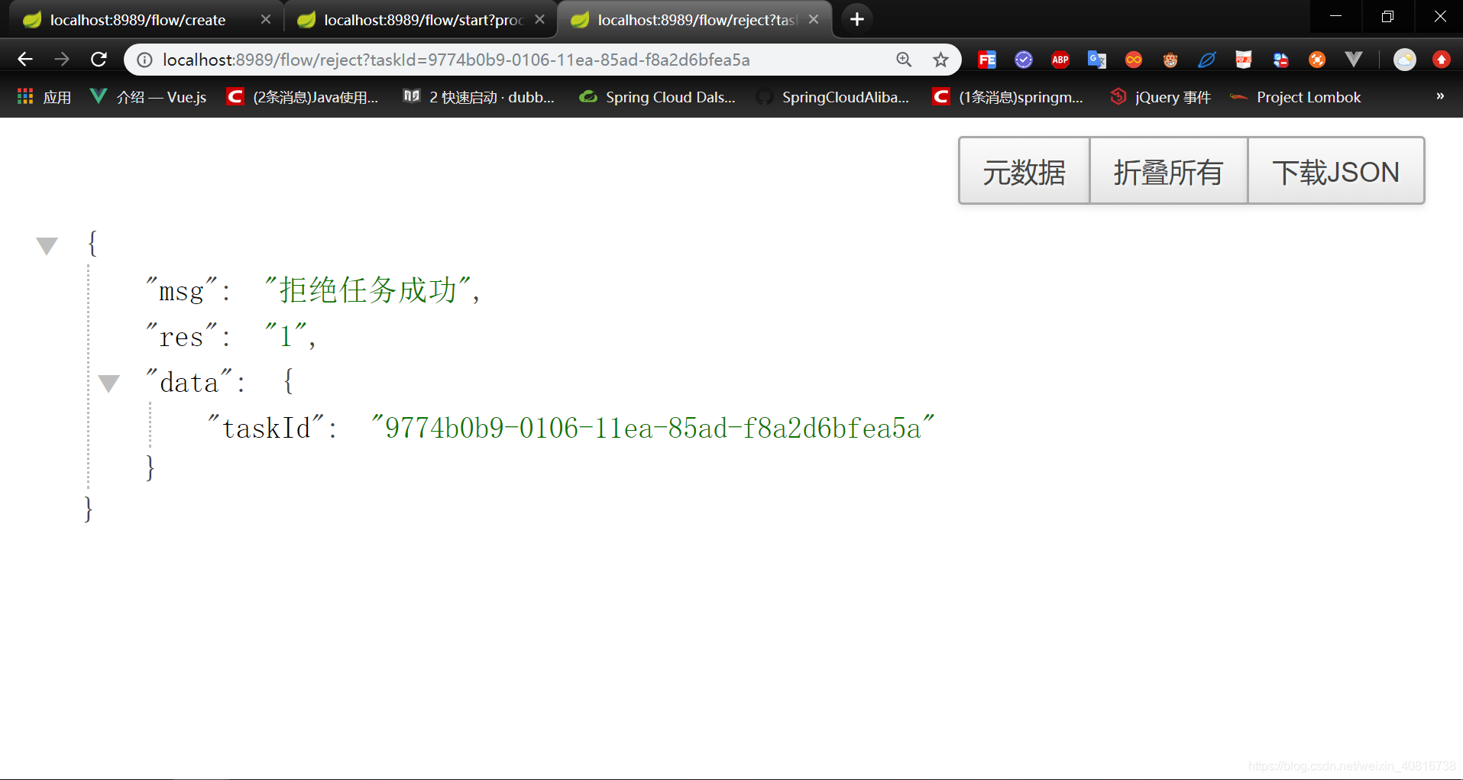Close the flow/reject tab

[814, 20]
